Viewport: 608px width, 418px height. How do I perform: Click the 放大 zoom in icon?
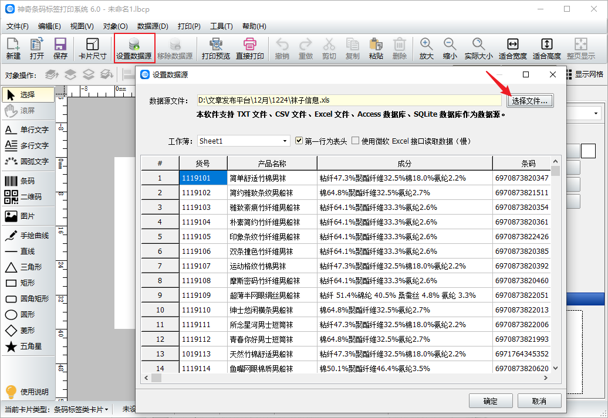[x=426, y=48]
